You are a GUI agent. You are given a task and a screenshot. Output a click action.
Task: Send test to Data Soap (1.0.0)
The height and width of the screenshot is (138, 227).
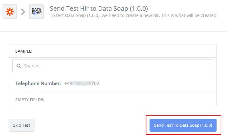point(183,125)
